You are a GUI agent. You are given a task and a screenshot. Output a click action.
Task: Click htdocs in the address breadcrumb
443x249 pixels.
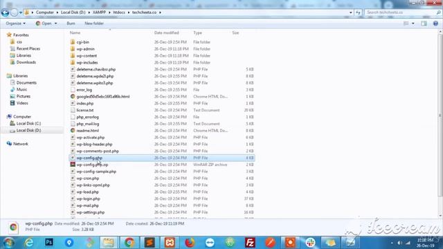119,12
